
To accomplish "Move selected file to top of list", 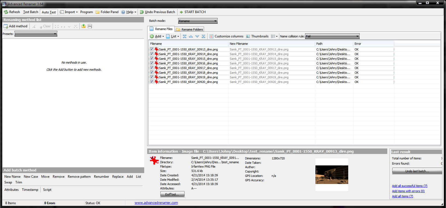I will [185, 36].
